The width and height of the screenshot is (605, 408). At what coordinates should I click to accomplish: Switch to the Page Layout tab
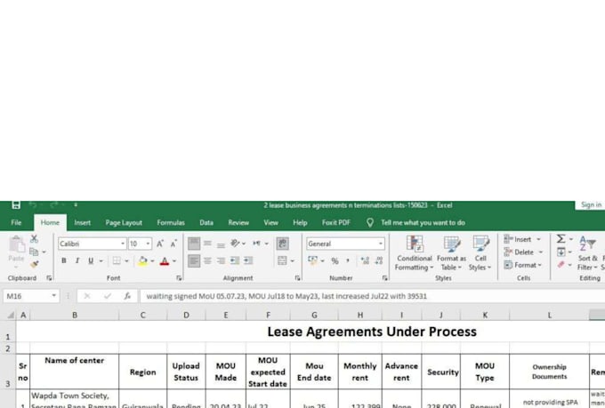click(124, 222)
